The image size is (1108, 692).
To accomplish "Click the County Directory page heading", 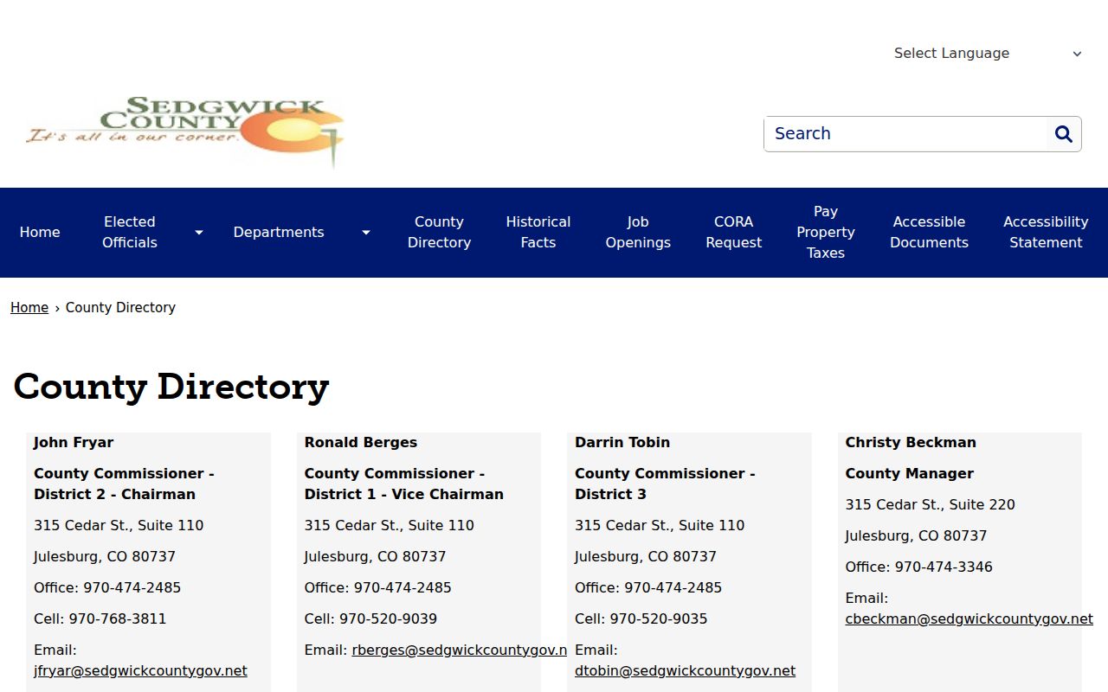I will click(171, 387).
